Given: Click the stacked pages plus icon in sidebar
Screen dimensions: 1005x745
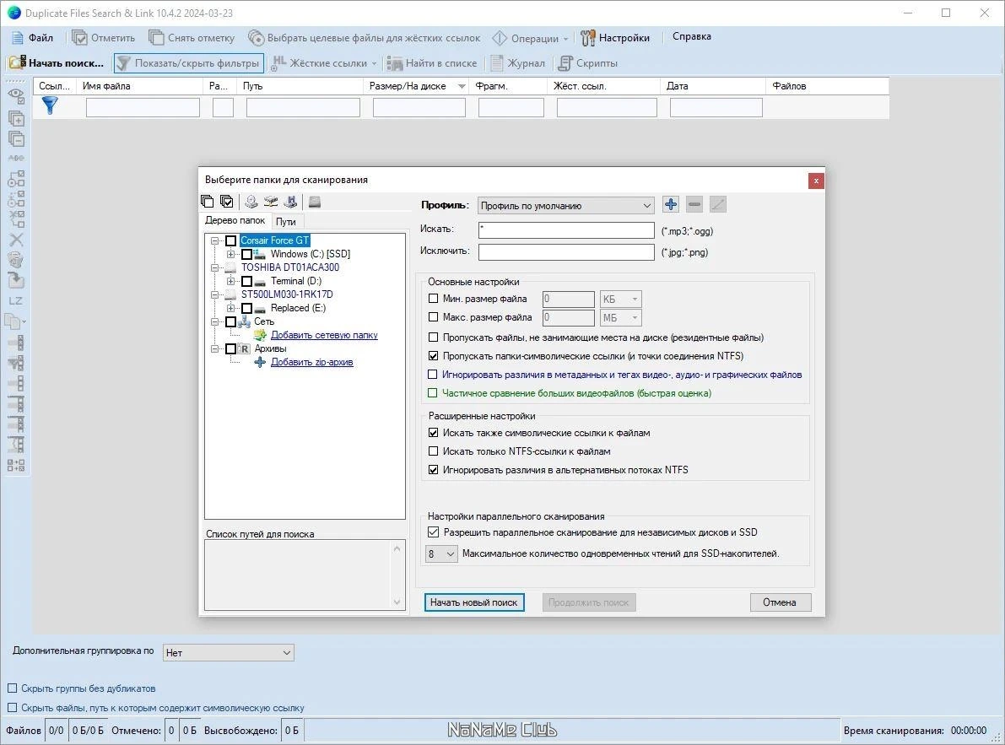Looking at the screenshot, I should [16, 118].
